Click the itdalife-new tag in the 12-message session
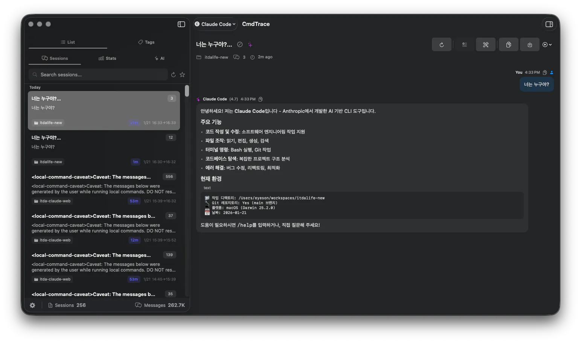The image size is (581, 343). tap(48, 162)
